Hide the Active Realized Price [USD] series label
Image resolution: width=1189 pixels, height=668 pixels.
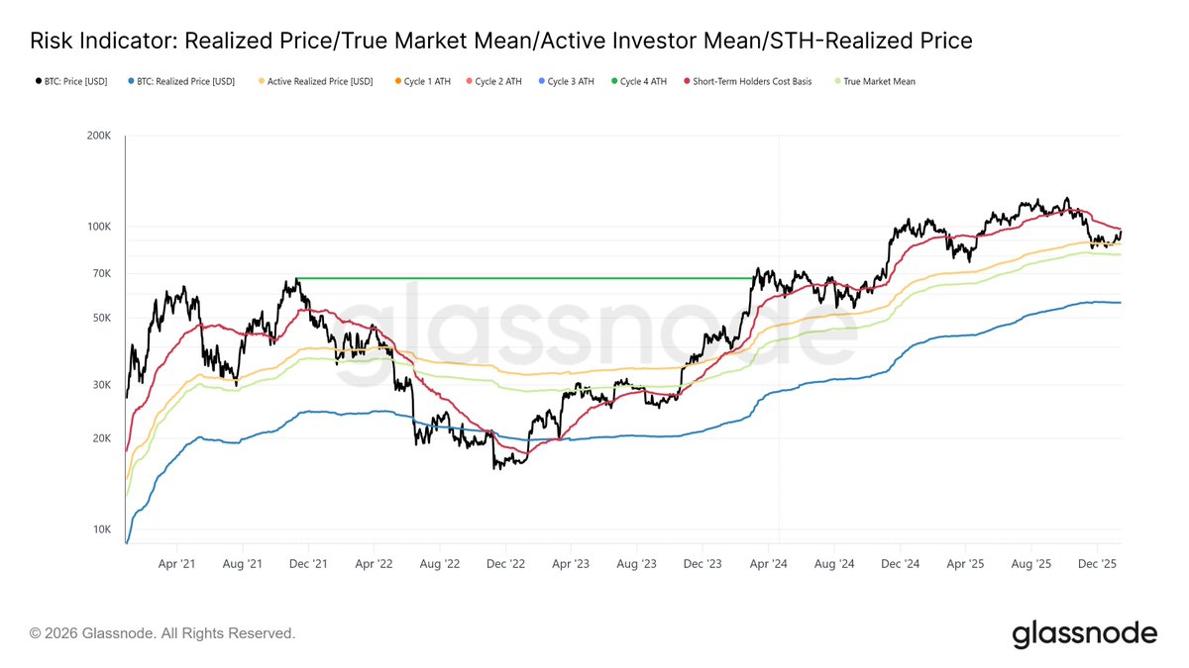pos(320,82)
